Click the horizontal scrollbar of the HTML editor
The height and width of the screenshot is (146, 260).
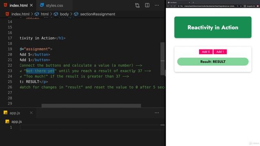[91, 105]
